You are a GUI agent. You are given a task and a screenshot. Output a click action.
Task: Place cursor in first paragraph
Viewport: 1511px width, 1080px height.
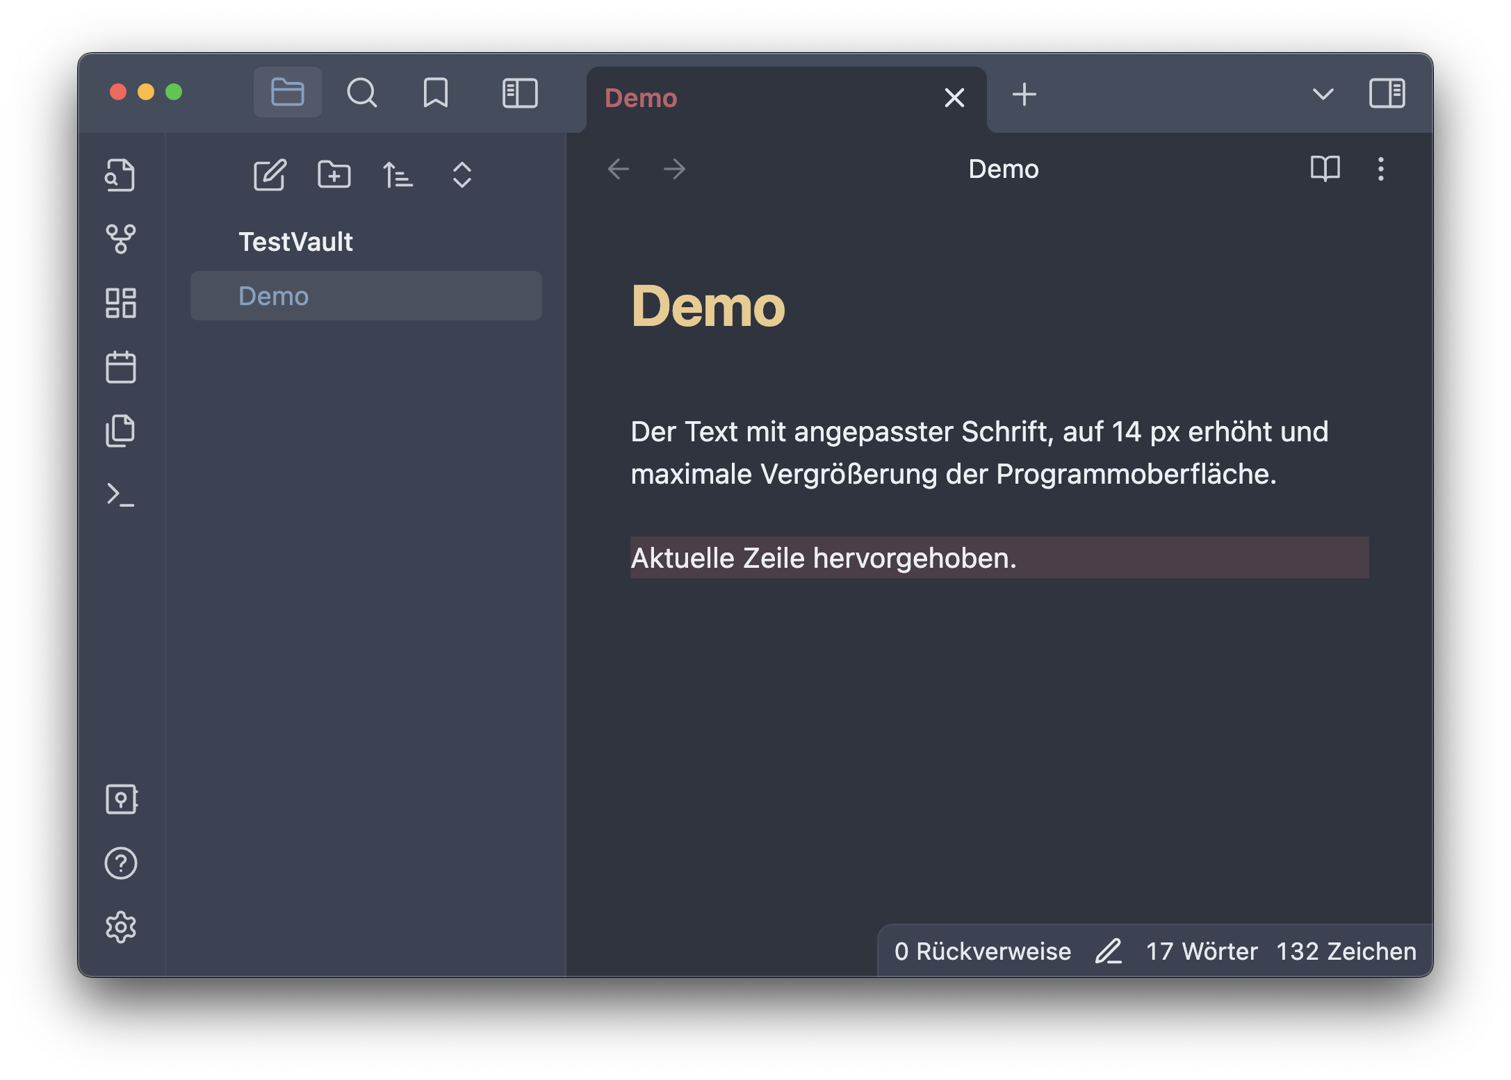[x=979, y=453]
